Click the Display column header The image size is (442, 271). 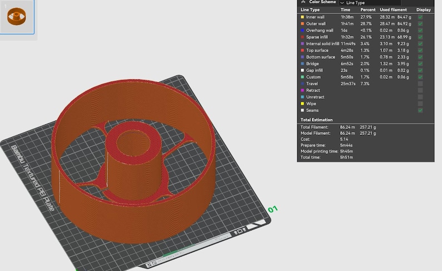pos(424,10)
